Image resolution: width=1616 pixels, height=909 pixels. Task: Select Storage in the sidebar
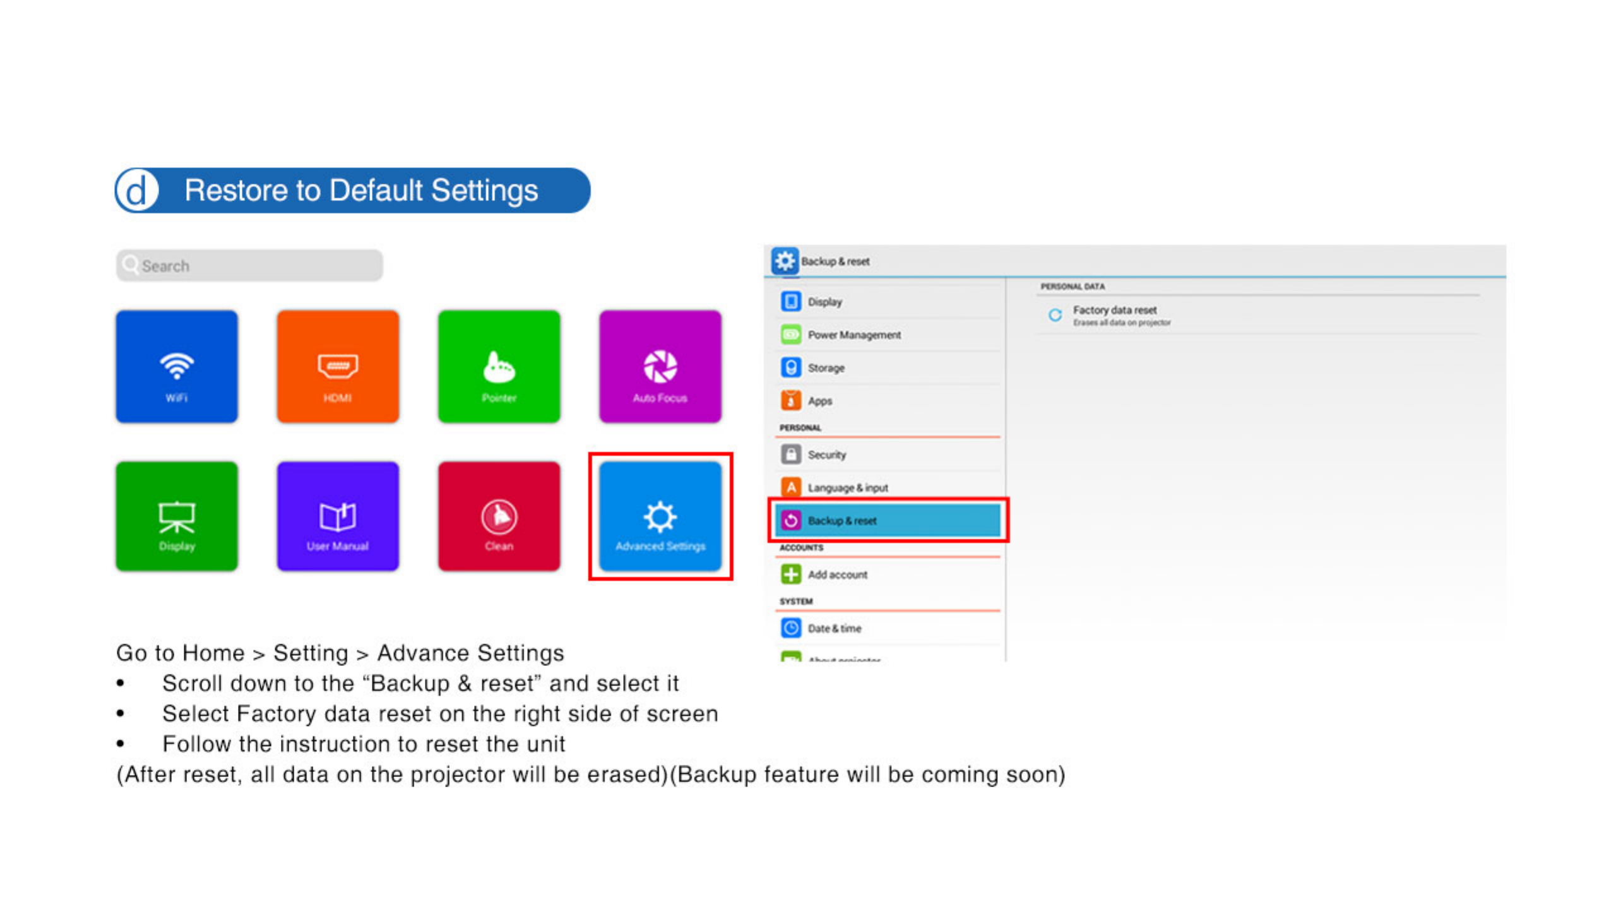coord(826,368)
